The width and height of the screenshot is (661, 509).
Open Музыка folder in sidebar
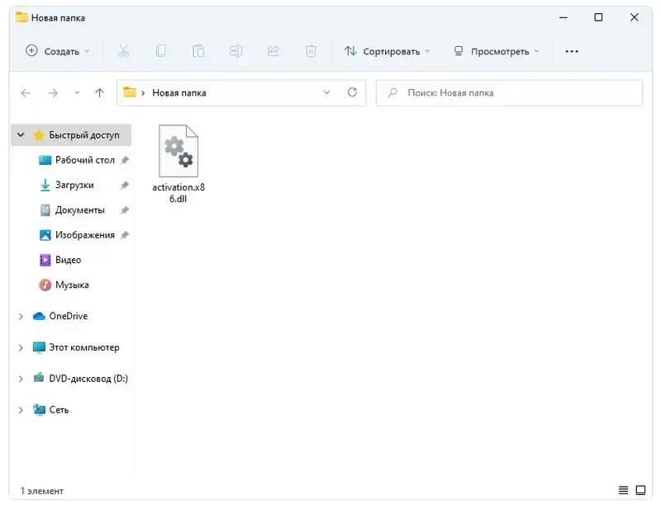tap(64, 285)
